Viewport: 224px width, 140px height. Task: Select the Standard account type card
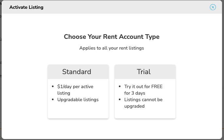pyautogui.click(x=78, y=91)
